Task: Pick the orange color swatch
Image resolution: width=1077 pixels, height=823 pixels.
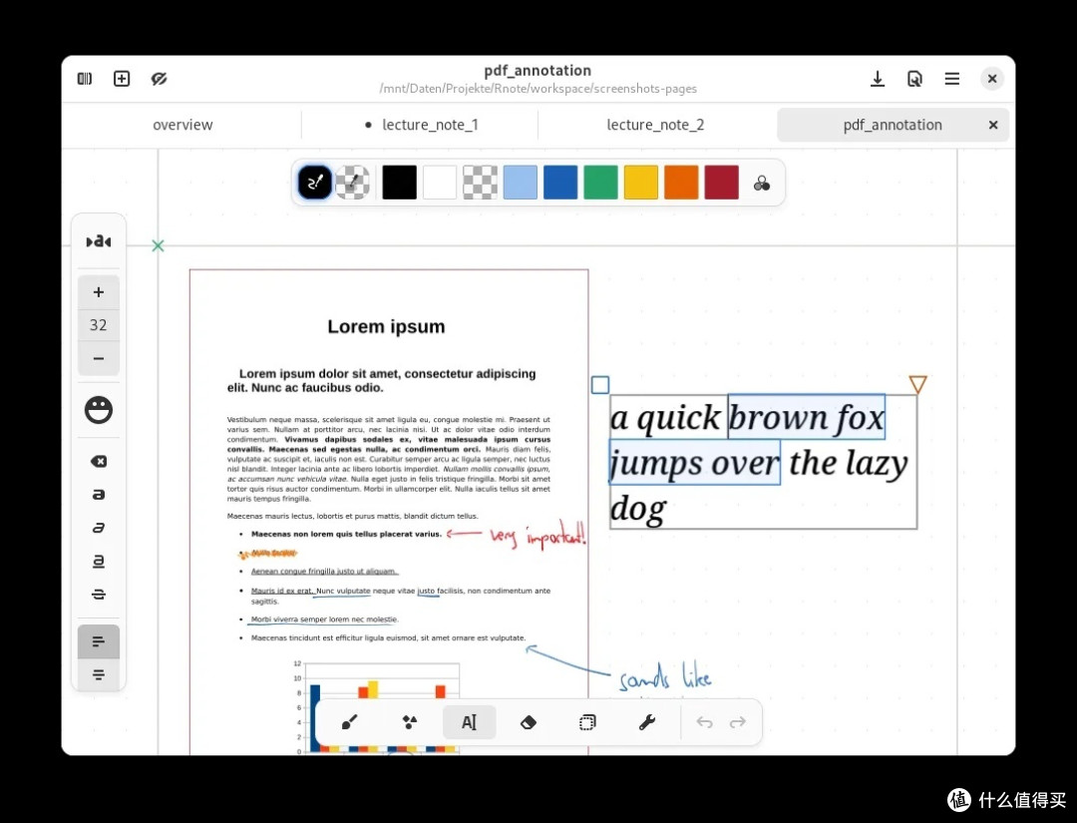Action: (x=681, y=182)
